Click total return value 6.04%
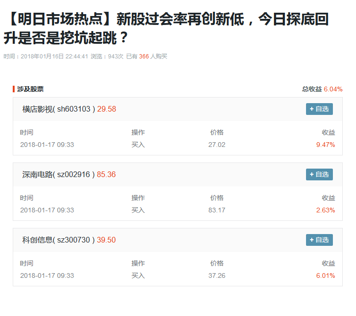 point(333,89)
